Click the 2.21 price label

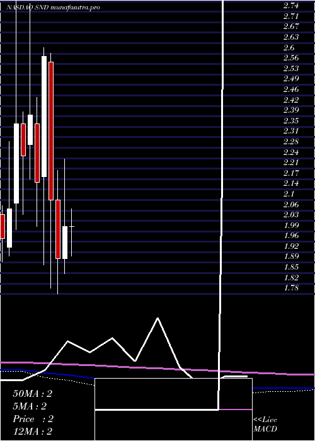291,163
